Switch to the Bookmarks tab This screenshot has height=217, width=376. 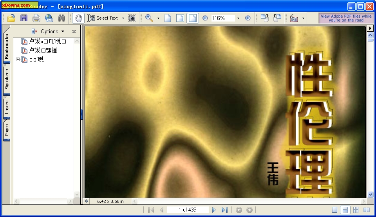pyautogui.click(x=7, y=47)
